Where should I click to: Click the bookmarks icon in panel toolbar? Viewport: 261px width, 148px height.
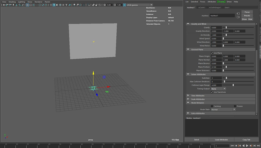coord(13,5)
